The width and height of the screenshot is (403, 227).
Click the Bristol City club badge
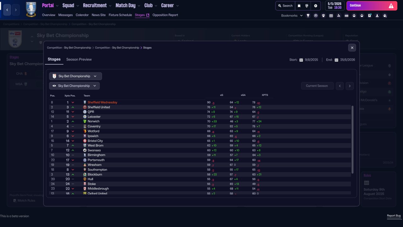[85, 141]
